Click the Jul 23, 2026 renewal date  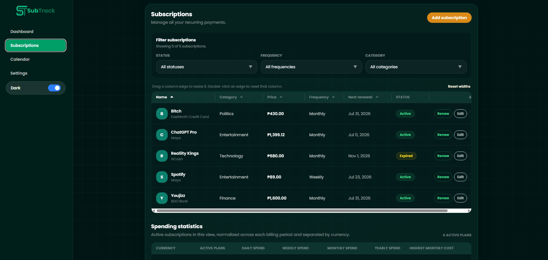pos(360,177)
